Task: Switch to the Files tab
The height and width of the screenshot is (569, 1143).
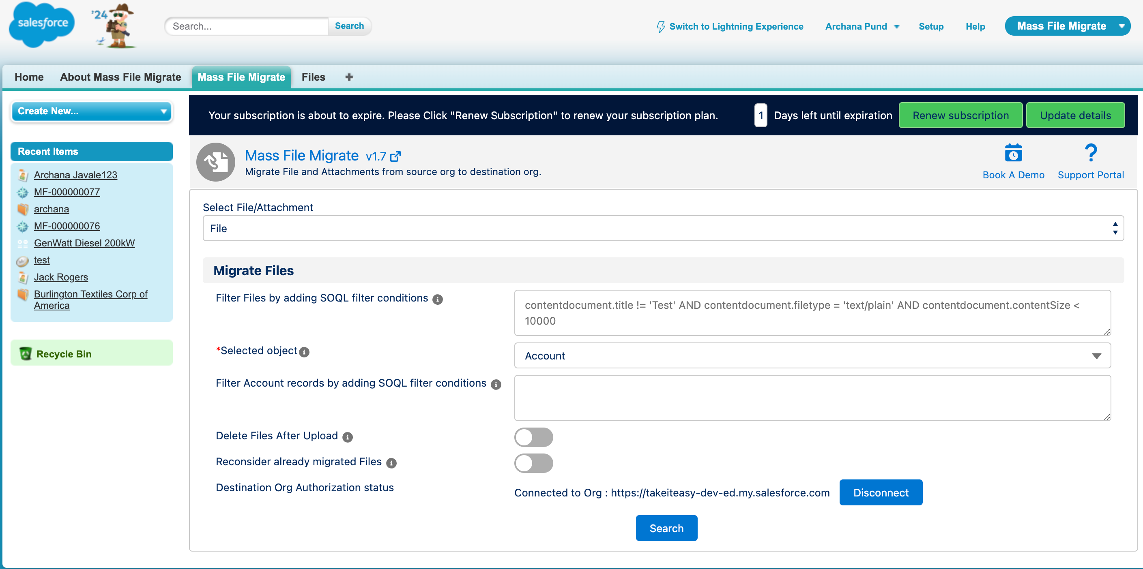Action: 313,77
